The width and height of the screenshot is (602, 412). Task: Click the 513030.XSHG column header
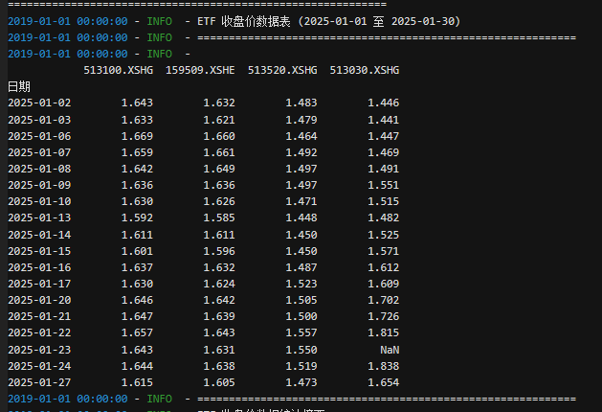364,71
